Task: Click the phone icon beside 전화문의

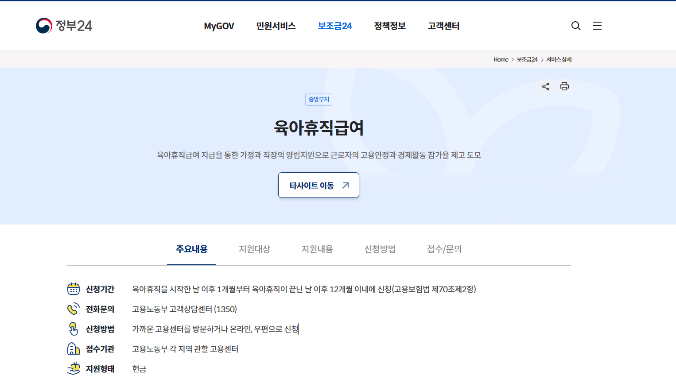Action: pos(73,309)
